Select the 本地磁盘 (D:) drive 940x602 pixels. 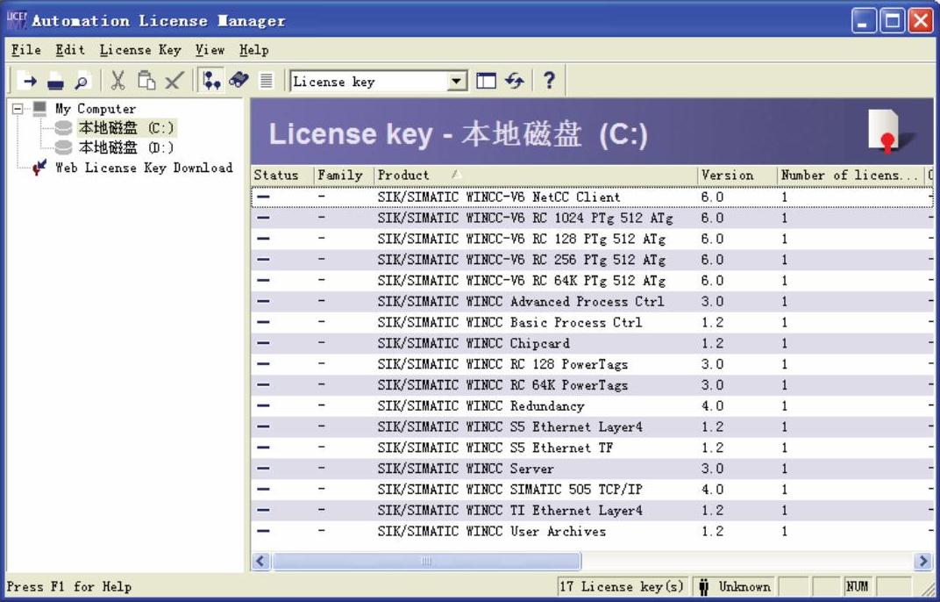125,147
